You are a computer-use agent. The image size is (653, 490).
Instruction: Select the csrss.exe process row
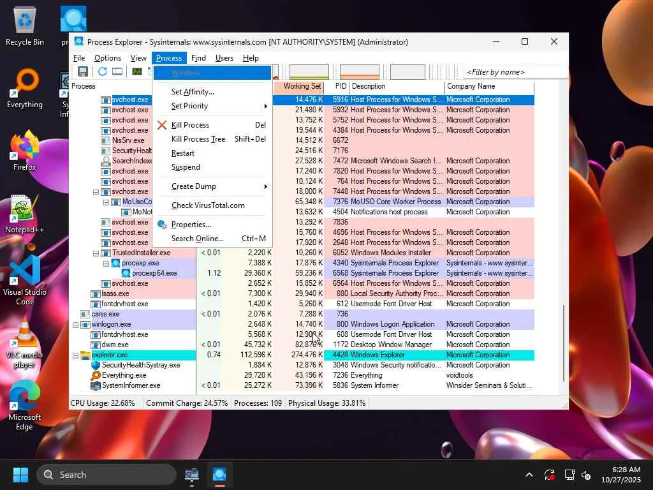click(302, 314)
